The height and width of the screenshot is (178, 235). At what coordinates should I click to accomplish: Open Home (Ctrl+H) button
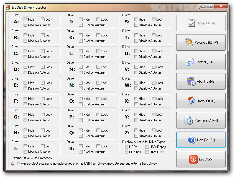[201, 101]
